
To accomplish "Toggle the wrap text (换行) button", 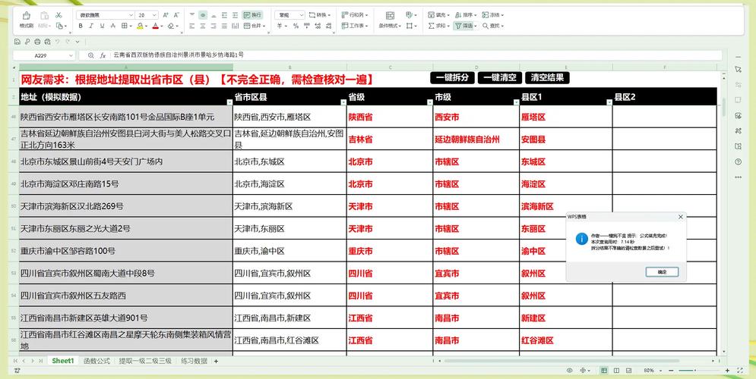I will (x=253, y=15).
